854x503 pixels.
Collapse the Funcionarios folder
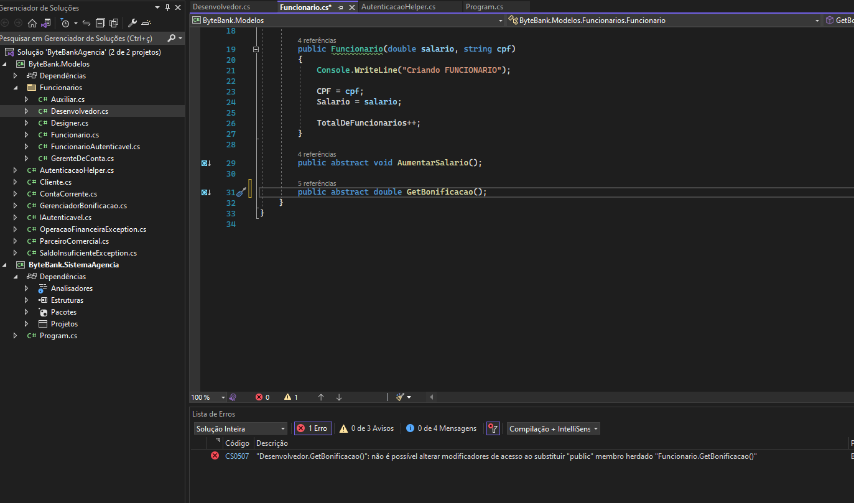[x=16, y=88]
